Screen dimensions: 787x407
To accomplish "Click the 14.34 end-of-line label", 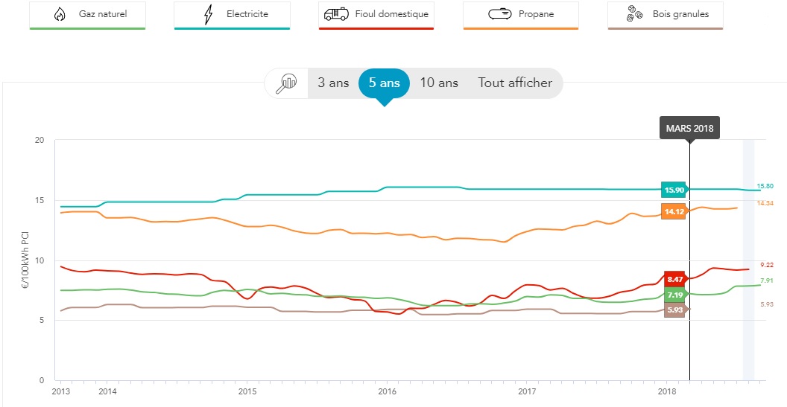I will [765, 203].
